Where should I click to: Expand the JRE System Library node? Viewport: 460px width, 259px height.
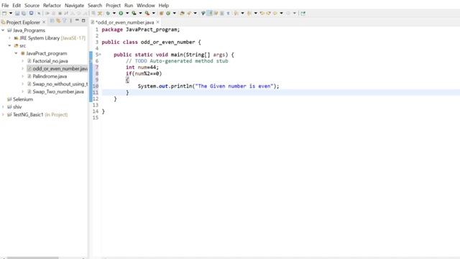[x=9, y=38]
